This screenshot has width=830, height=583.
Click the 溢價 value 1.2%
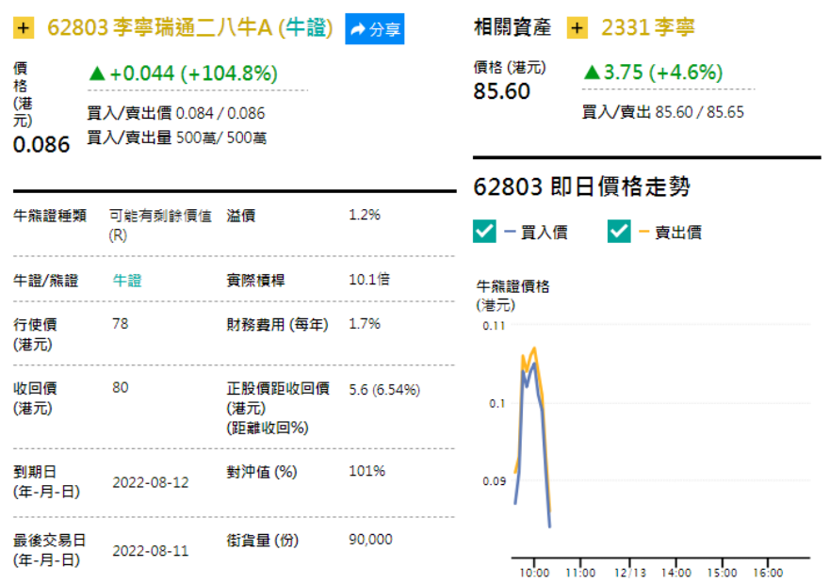[365, 215]
